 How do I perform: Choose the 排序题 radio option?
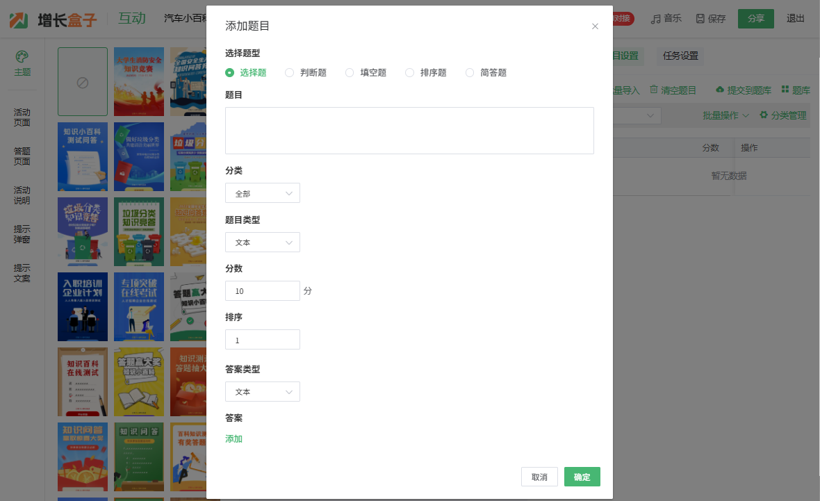[410, 72]
